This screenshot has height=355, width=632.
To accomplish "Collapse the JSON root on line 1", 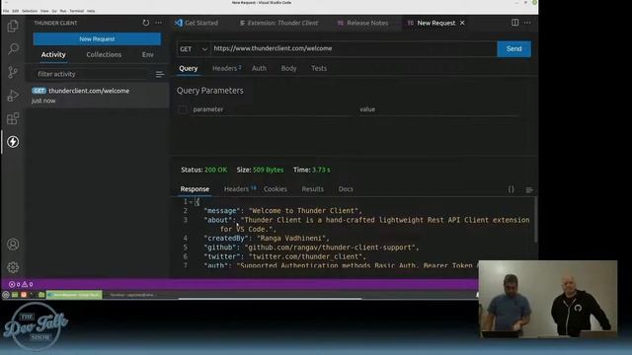I will (x=191, y=202).
